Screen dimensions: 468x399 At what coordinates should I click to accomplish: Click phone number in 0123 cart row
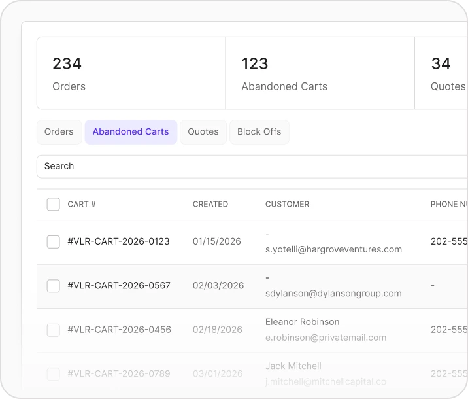449,241
